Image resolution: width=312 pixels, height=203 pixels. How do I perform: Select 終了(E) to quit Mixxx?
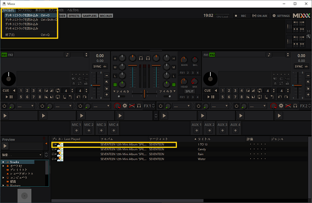tap(30, 35)
